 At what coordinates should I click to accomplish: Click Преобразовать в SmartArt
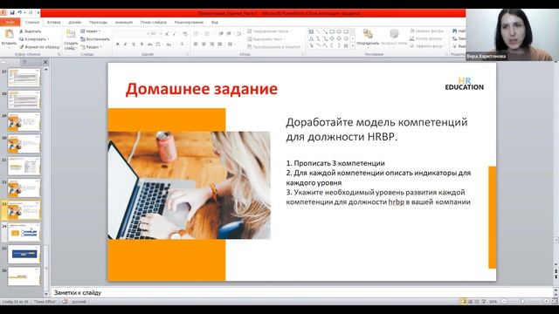(x=274, y=46)
